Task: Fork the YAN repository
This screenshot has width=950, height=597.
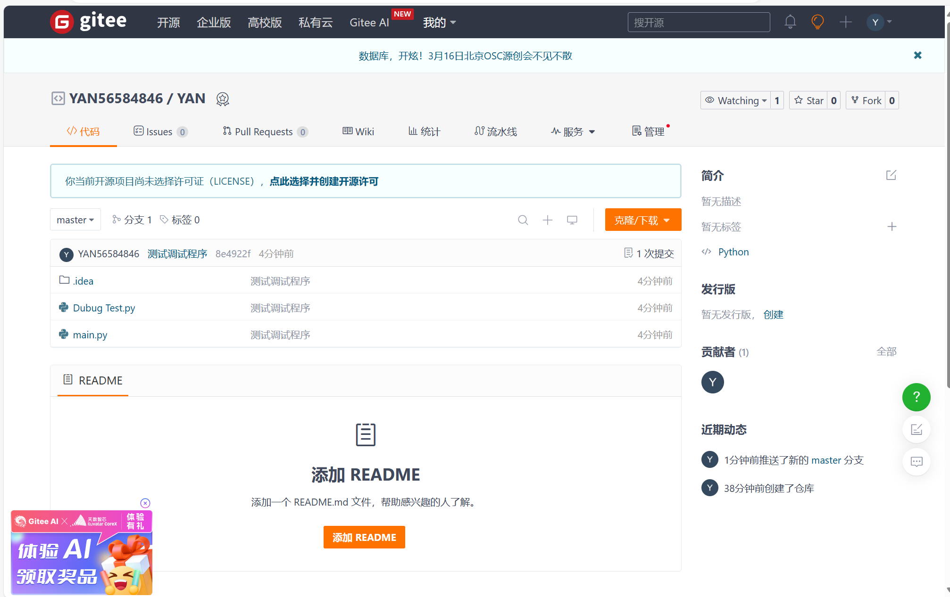Action: 866,100
